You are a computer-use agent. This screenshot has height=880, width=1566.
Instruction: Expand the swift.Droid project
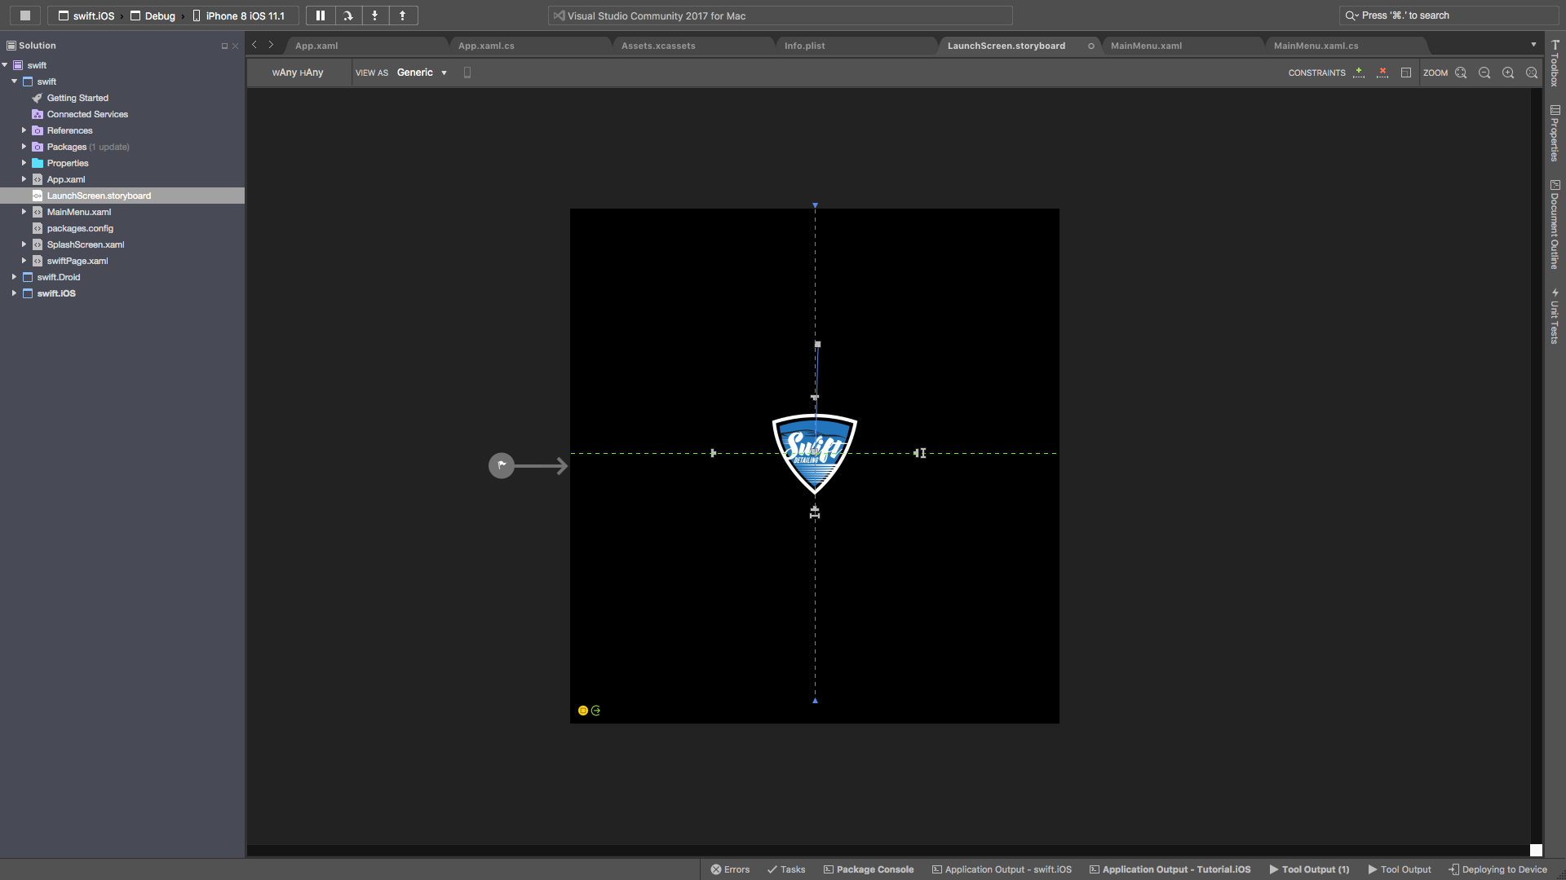click(x=14, y=277)
